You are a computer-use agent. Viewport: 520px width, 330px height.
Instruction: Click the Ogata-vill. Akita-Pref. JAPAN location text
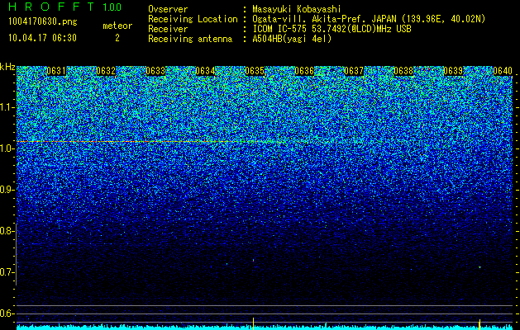[x=369, y=19]
